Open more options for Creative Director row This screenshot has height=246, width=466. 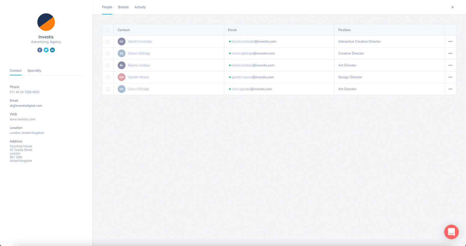pyautogui.click(x=450, y=53)
